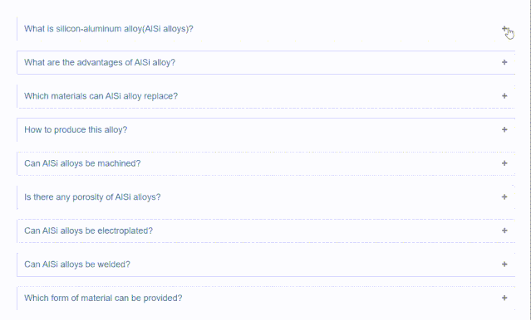
Task: Select 'Is there any porosity of AlSi alloys?'
Action: click(x=92, y=197)
